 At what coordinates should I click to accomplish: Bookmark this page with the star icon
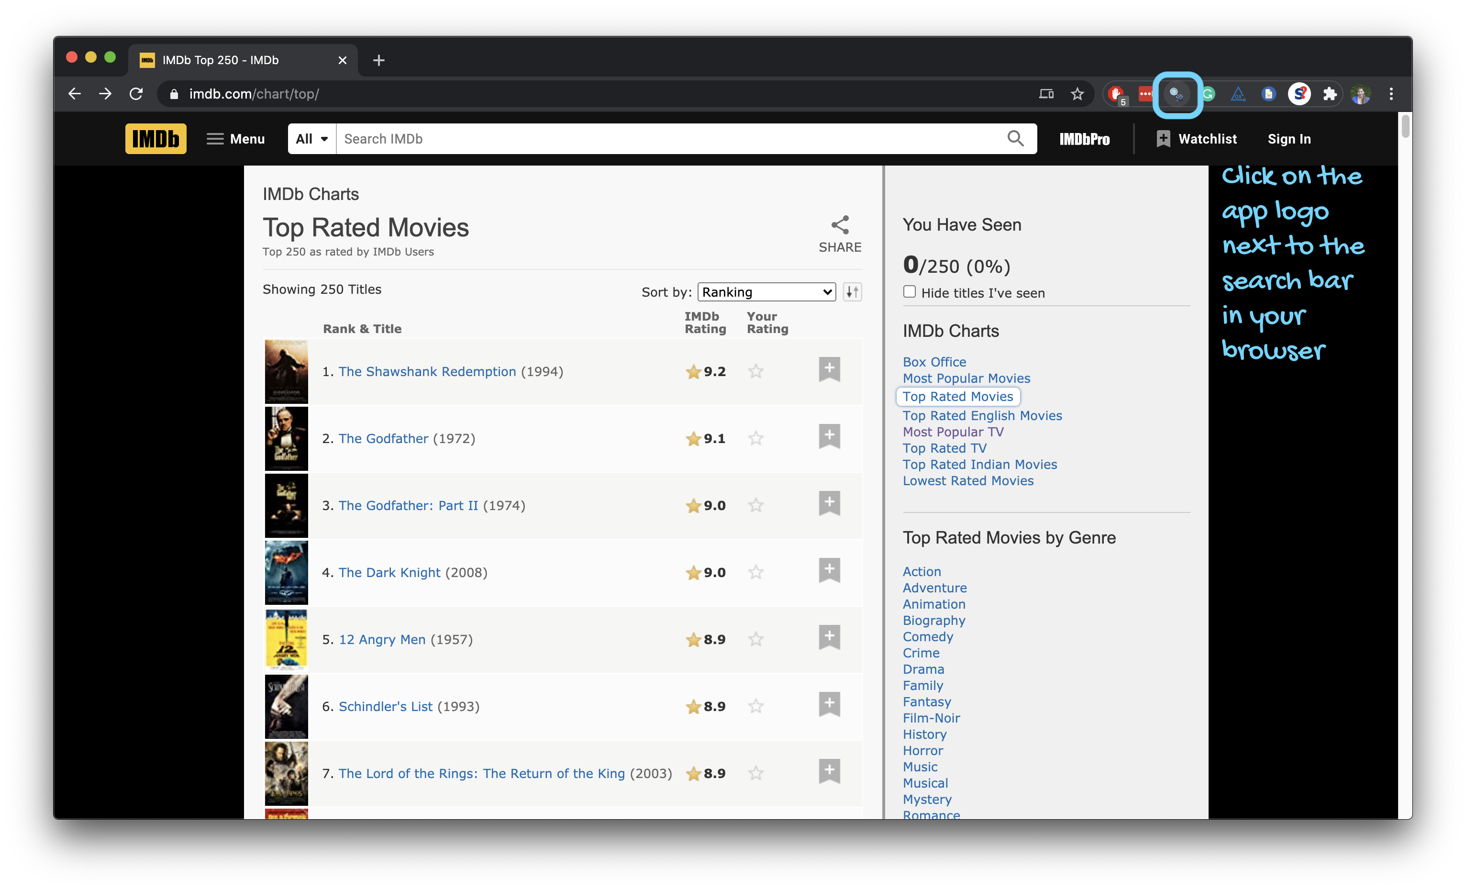1077,94
